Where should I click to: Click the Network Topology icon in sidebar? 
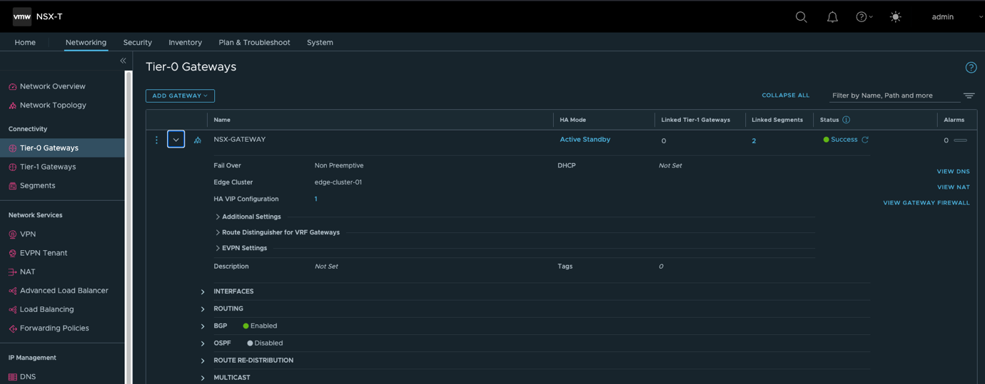[12, 105]
